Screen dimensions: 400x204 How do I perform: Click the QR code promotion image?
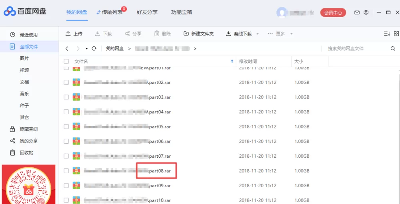pos(28,185)
